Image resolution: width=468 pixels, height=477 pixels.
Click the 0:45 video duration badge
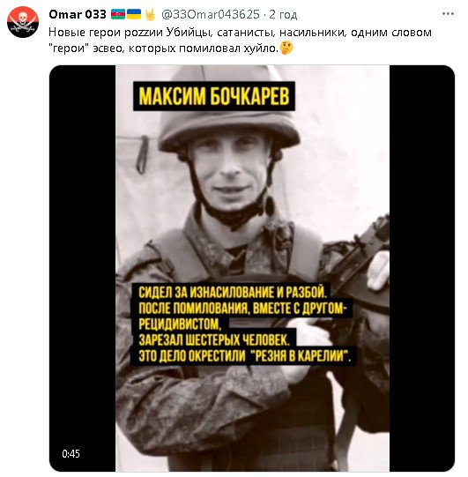71,453
